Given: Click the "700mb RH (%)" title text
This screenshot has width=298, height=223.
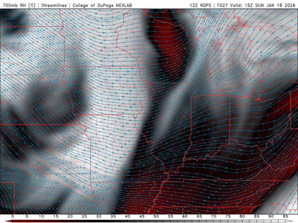Looking at the screenshot, I should click(19, 5).
